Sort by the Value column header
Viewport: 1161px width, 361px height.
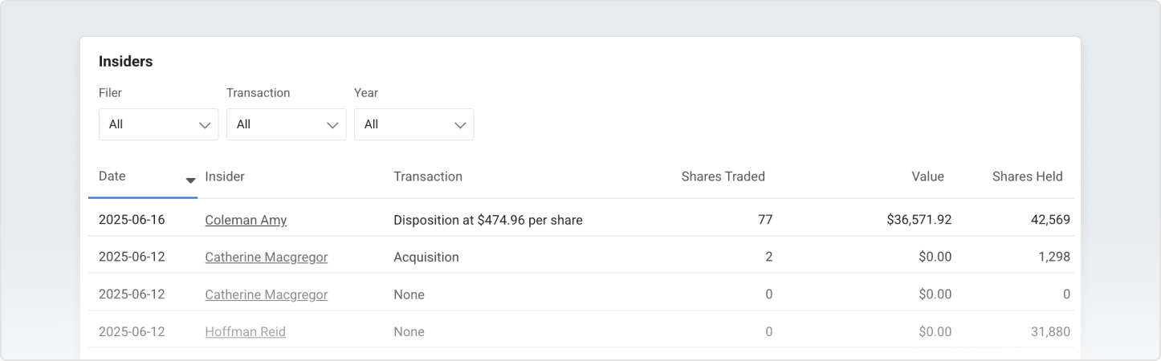click(x=927, y=176)
